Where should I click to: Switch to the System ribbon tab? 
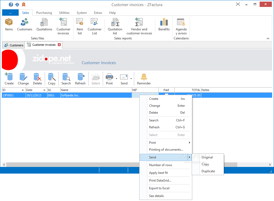tap(81, 13)
